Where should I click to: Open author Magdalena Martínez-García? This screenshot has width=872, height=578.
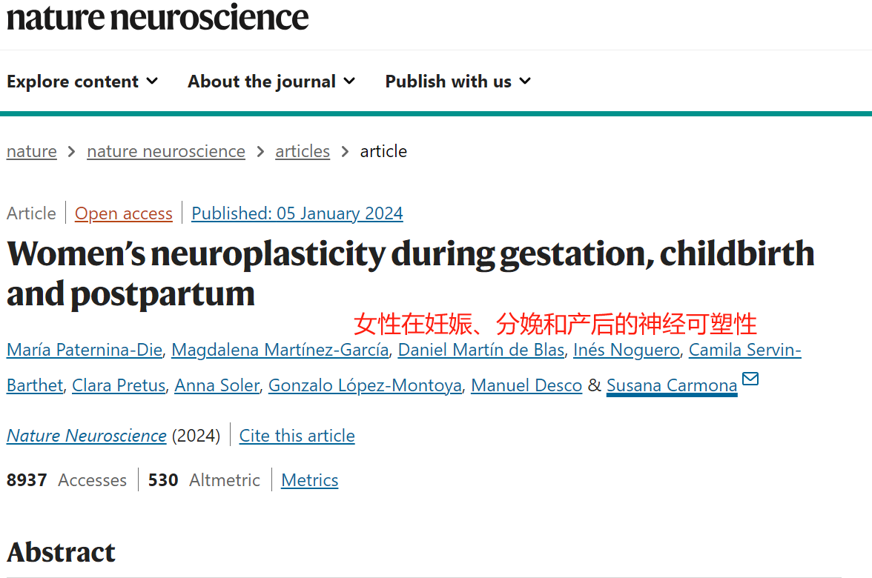tap(280, 350)
